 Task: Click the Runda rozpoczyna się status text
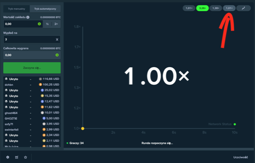157,143
